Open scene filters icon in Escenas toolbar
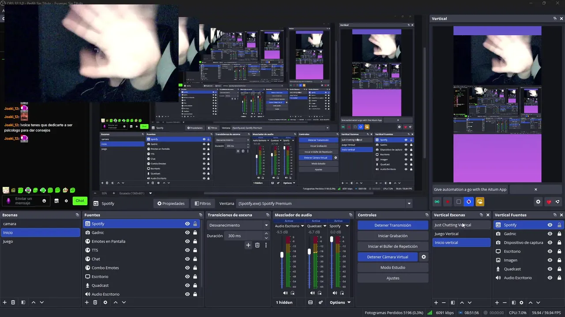The width and height of the screenshot is (565, 317). coord(23,302)
